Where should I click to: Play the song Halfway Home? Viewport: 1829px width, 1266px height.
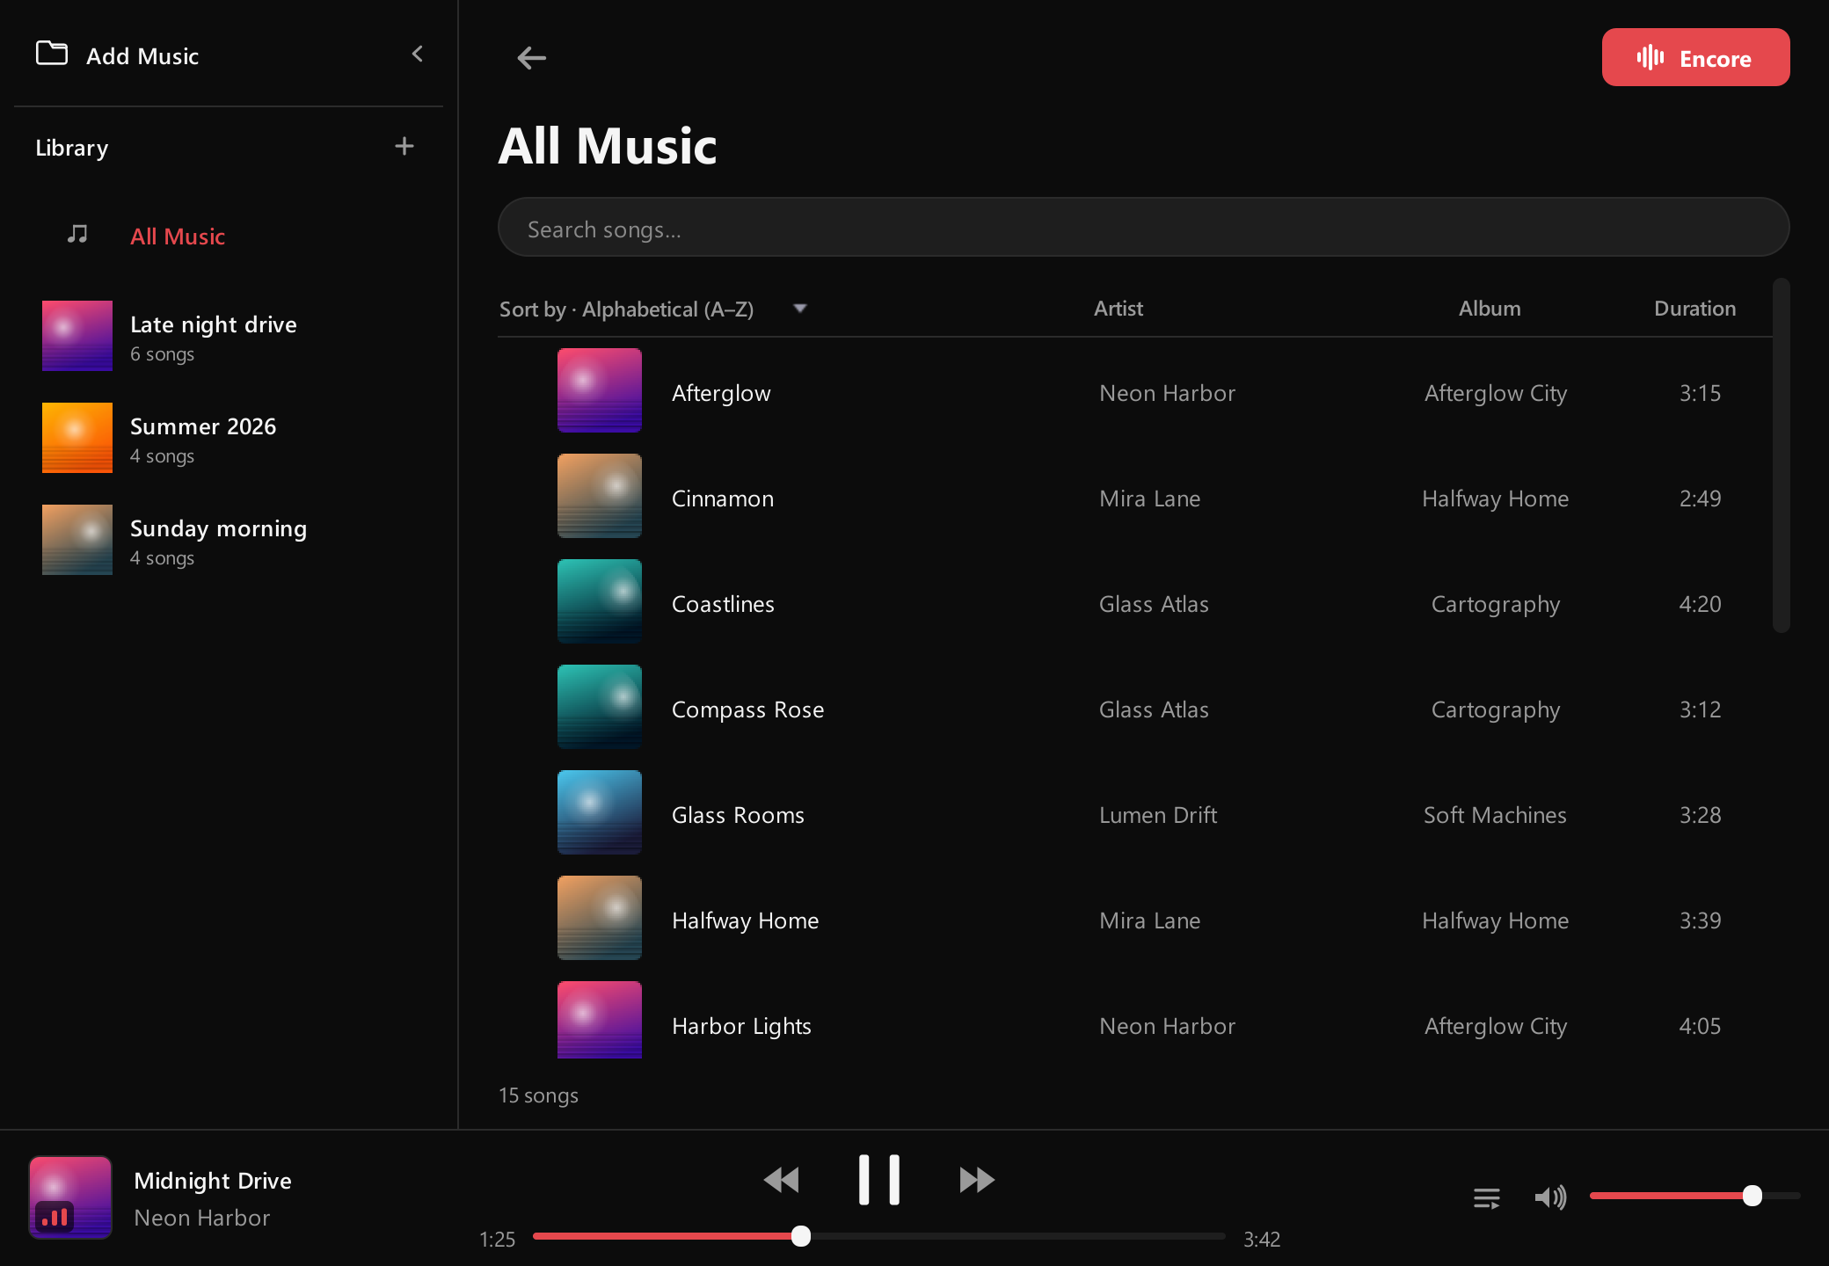(1134, 918)
